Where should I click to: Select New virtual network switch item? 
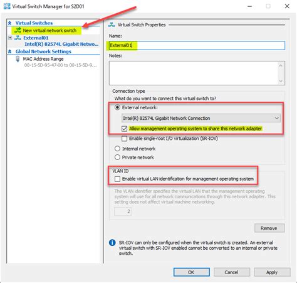coord(49,30)
